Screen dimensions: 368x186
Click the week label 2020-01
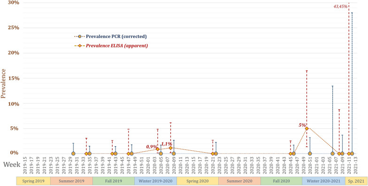click(148, 166)
